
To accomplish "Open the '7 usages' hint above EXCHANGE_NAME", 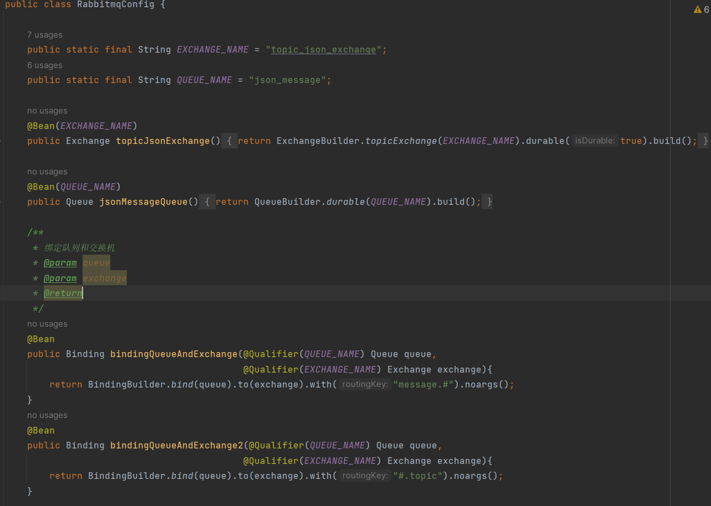I will [45, 35].
